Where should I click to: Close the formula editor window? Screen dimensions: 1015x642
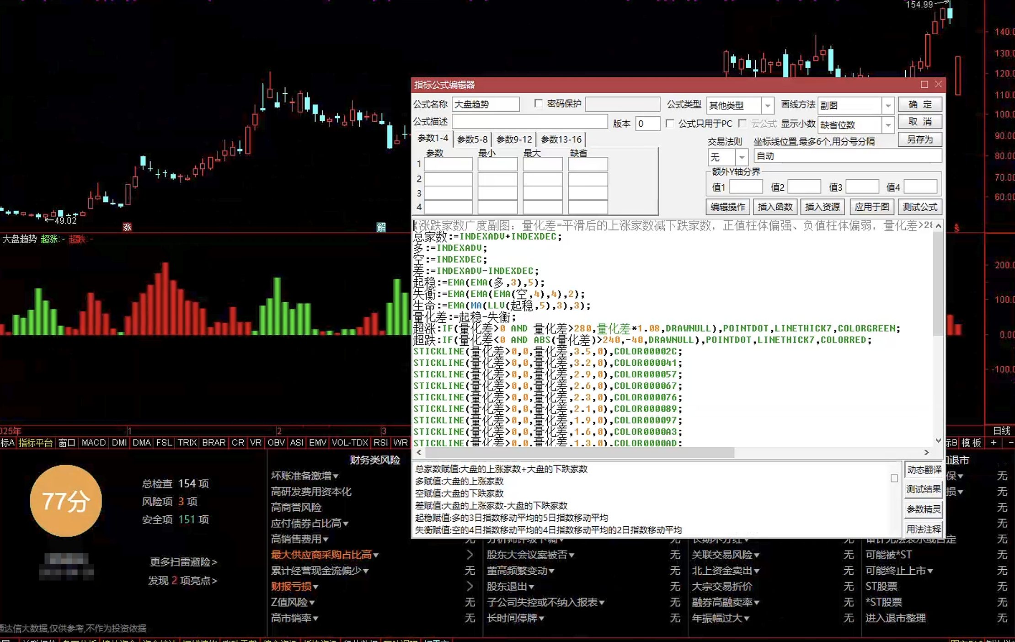[938, 85]
